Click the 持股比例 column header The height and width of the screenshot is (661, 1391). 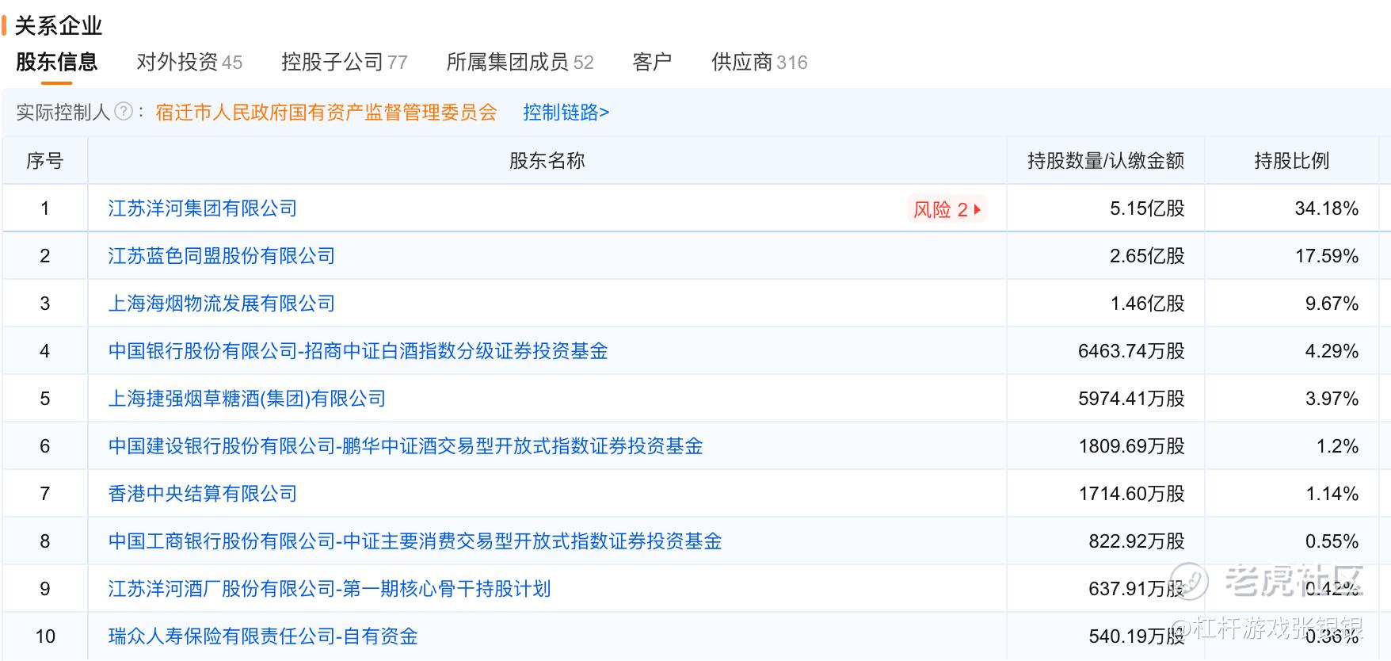(1292, 161)
